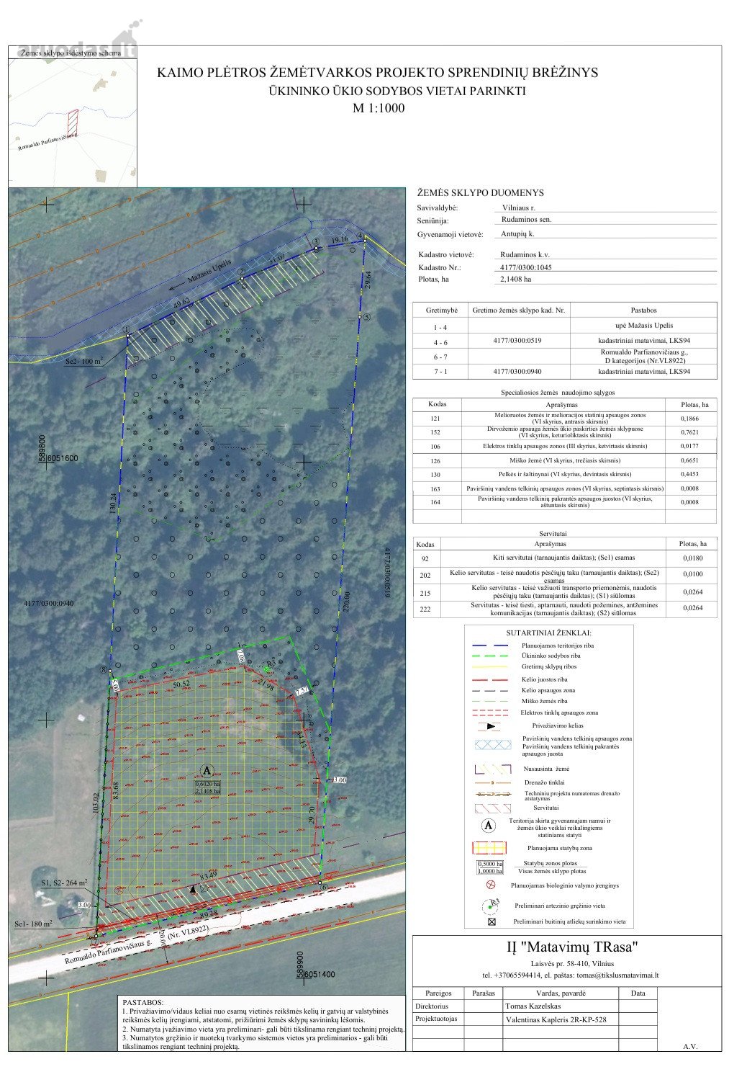Click the 'PASTABOS:' notes heading
Screen dimensions: 729x1072
click(x=143, y=1002)
